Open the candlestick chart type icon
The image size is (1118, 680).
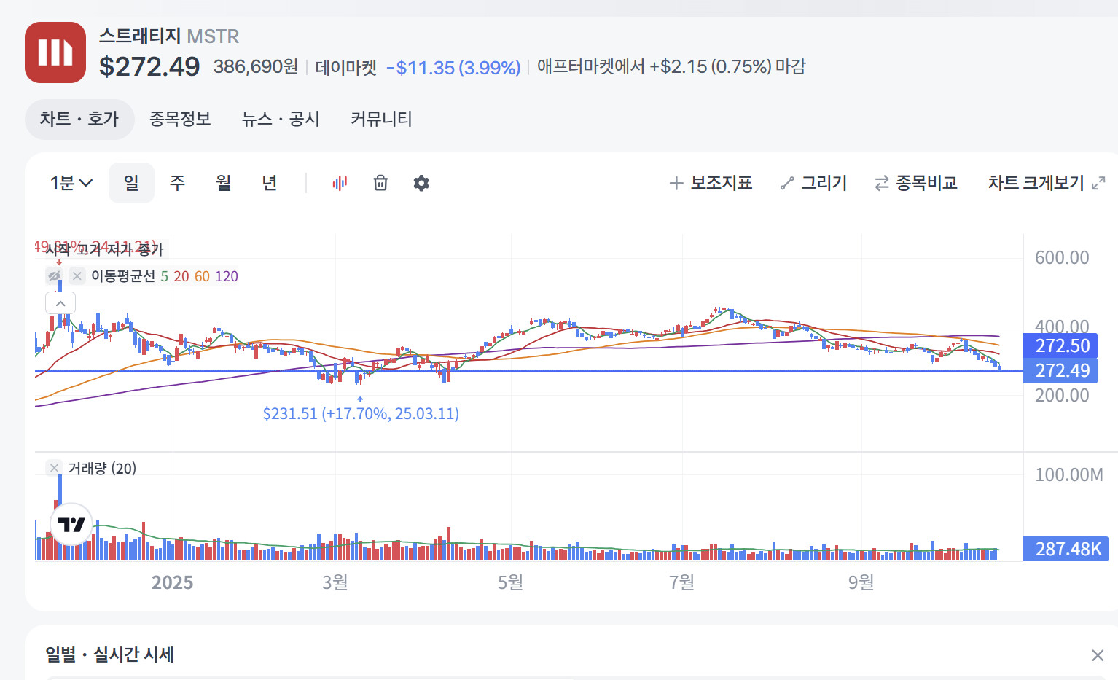[340, 183]
